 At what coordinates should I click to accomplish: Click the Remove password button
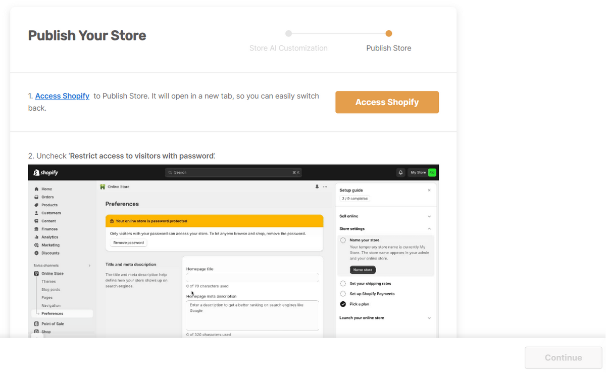(x=128, y=243)
